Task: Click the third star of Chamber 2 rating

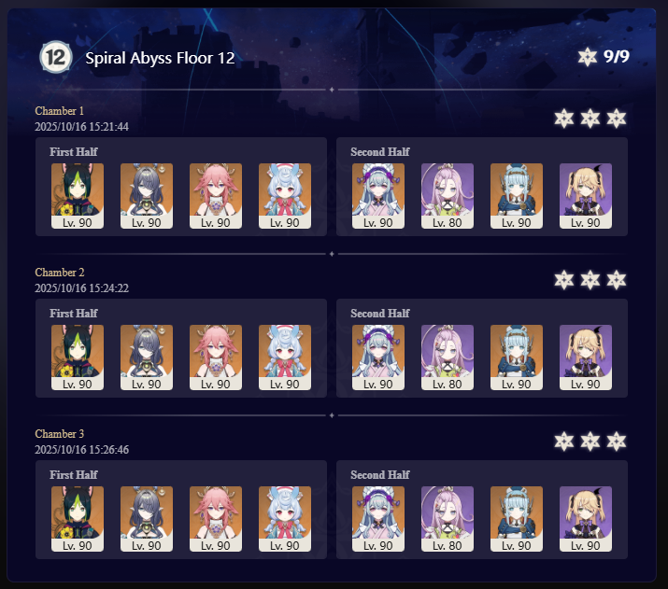Action: point(617,280)
